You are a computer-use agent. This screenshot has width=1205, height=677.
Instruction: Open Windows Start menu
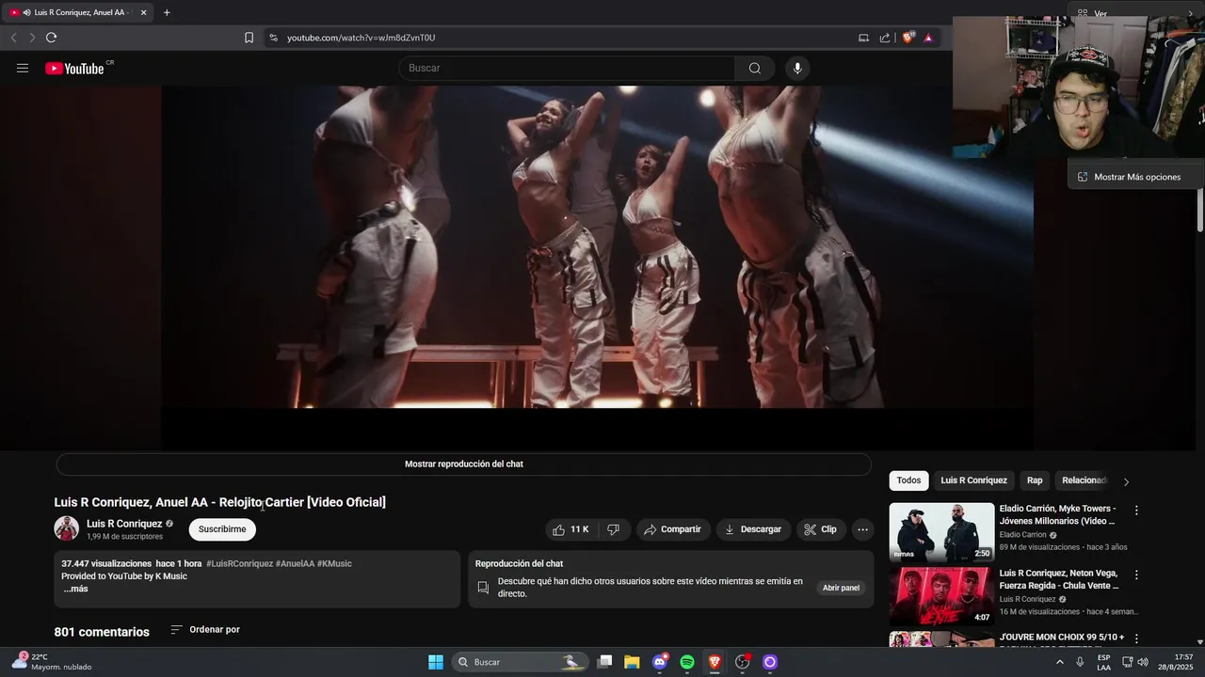point(436,662)
